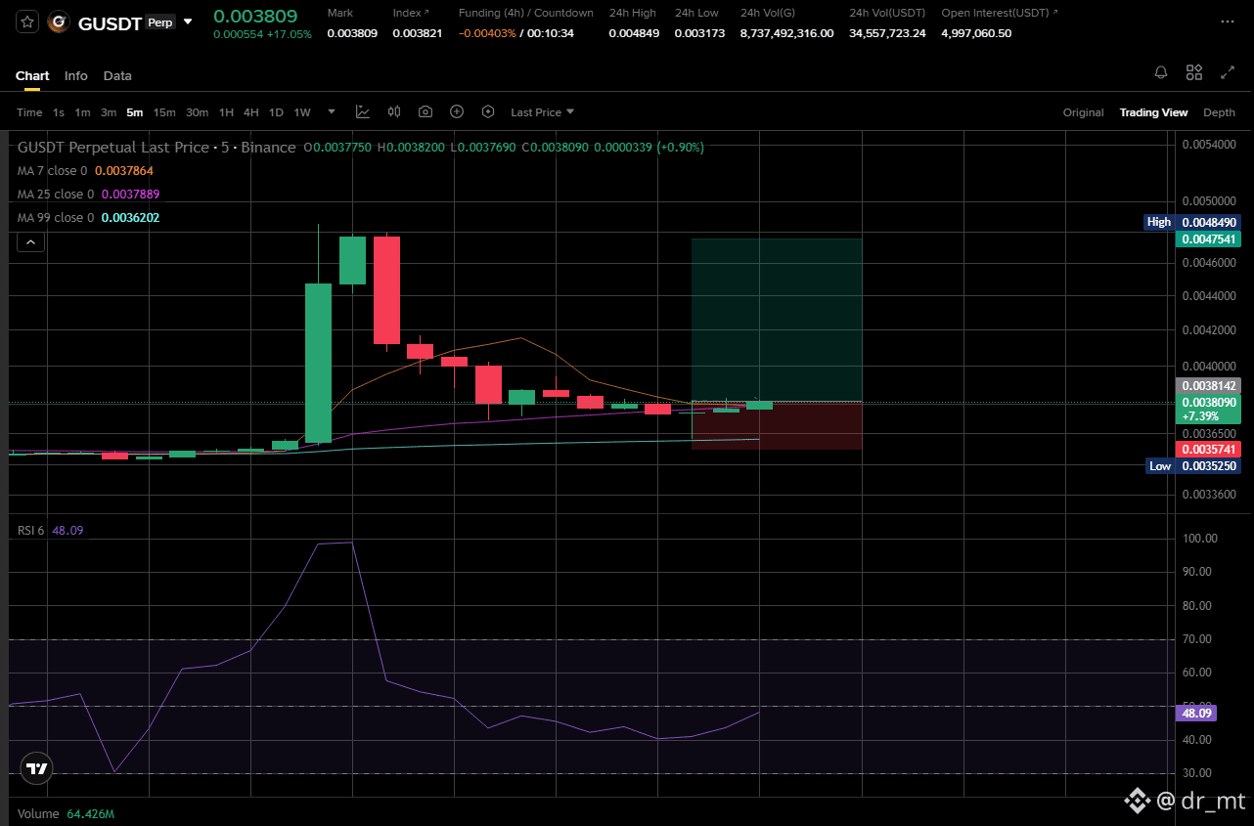Image resolution: width=1254 pixels, height=826 pixels.
Task: Click the TradingView logo badge
Action: point(37,769)
